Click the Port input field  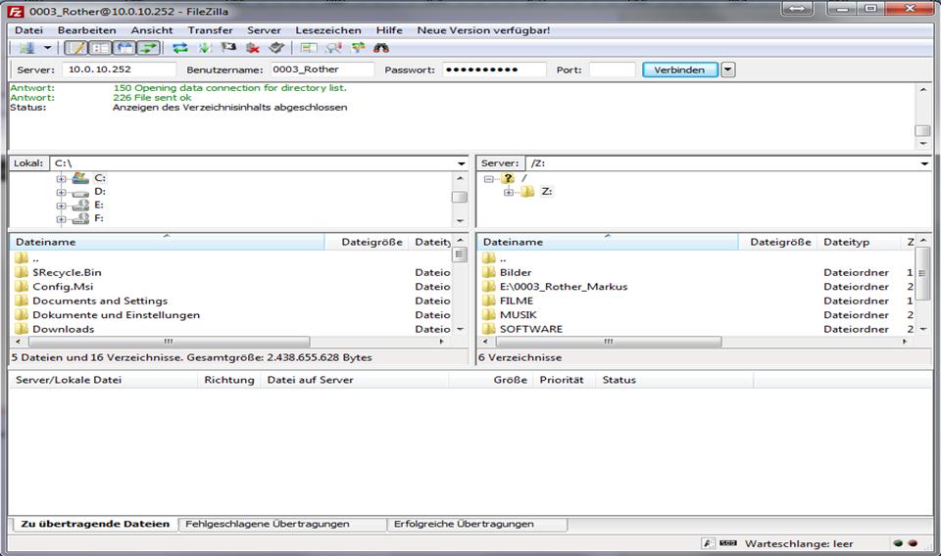point(612,69)
